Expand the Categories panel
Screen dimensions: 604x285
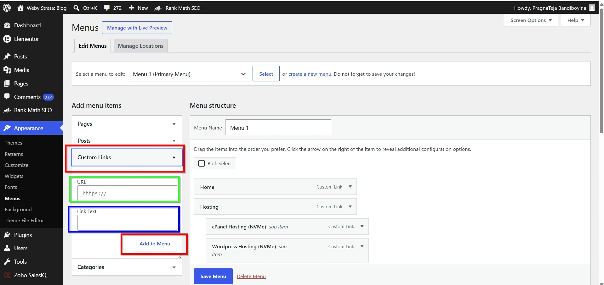click(x=174, y=267)
